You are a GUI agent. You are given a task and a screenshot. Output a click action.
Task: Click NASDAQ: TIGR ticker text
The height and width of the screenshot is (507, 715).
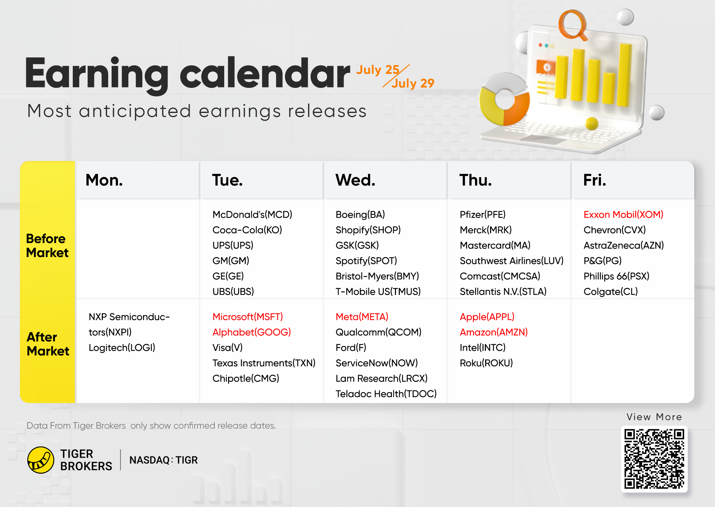coord(163,460)
